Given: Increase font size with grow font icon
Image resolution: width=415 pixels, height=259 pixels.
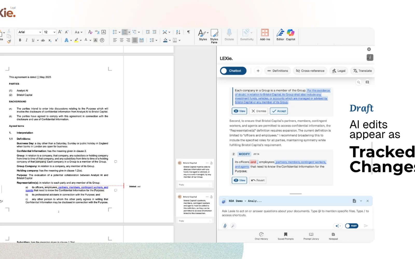Looking at the screenshot, I should 60,32.
